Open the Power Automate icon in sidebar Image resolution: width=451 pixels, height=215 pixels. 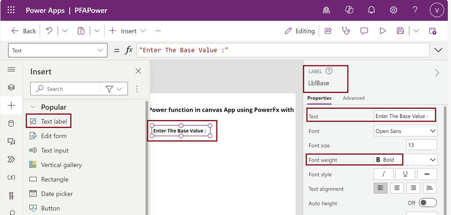tap(11, 159)
